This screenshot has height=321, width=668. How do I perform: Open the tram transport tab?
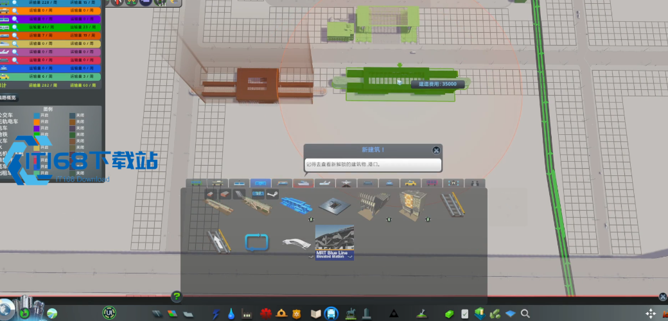tap(239, 183)
